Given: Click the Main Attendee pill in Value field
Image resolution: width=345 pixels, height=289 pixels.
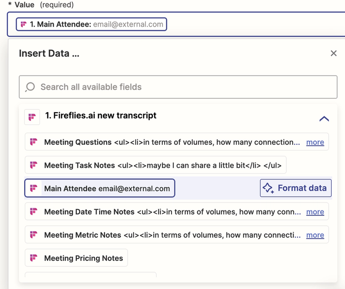Looking at the screenshot, I should click(91, 24).
